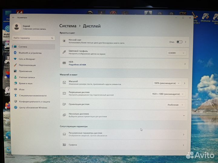
Task: Click the Расширенные параметры monitor icon
Action: 64,134
